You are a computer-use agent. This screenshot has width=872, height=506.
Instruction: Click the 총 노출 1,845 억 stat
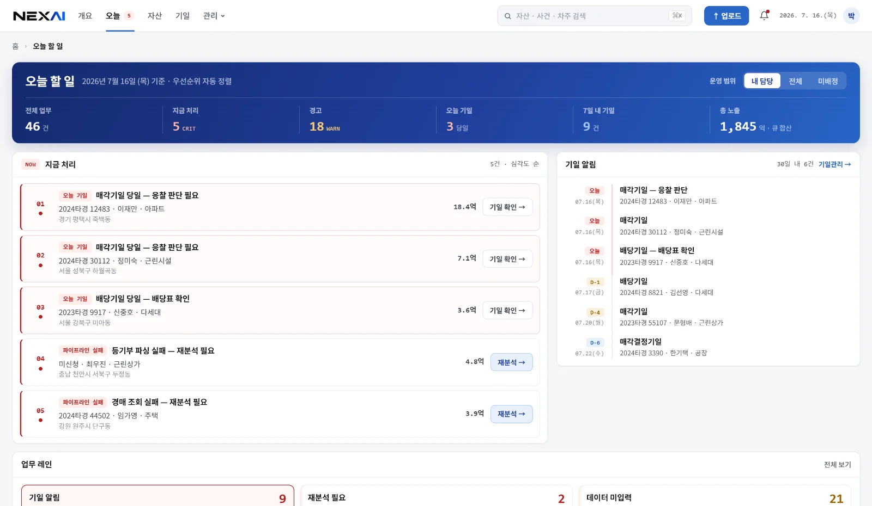click(778, 120)
